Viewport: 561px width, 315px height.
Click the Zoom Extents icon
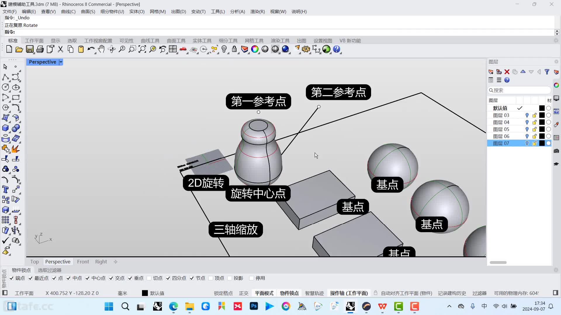coord(142,49)
